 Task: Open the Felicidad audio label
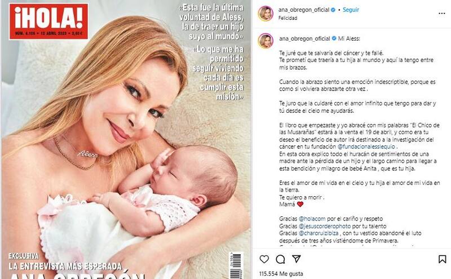coord(288,18)
